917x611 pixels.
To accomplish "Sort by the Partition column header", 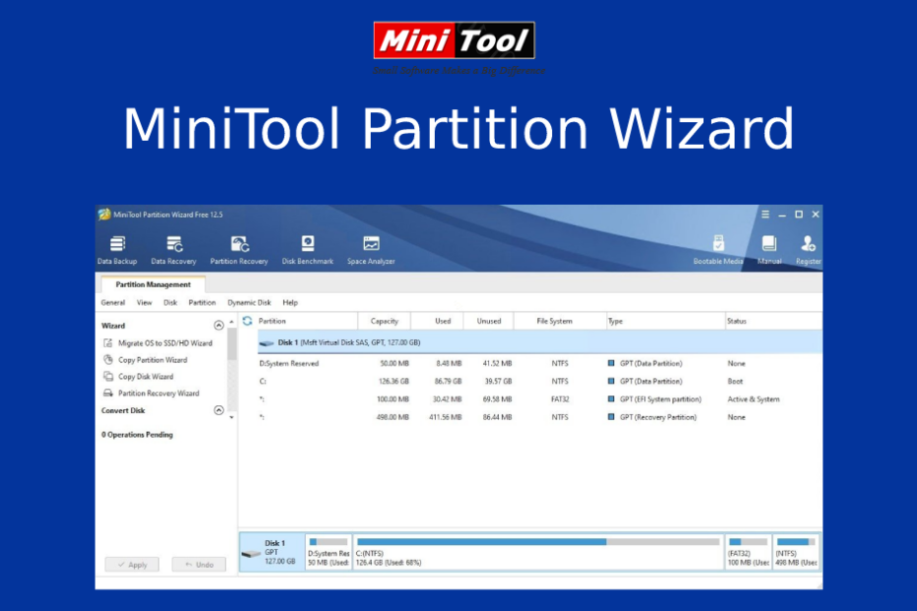I will point(306,321).
